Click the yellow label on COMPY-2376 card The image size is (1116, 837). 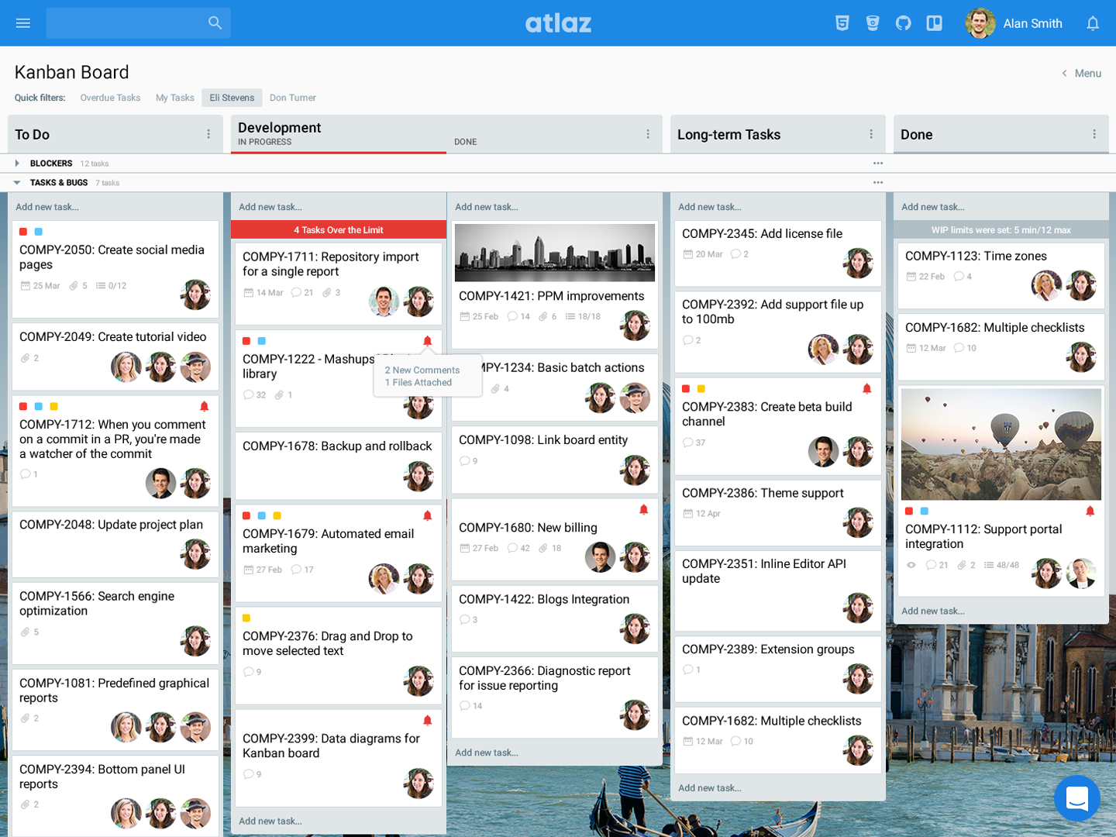click(246, 618)
